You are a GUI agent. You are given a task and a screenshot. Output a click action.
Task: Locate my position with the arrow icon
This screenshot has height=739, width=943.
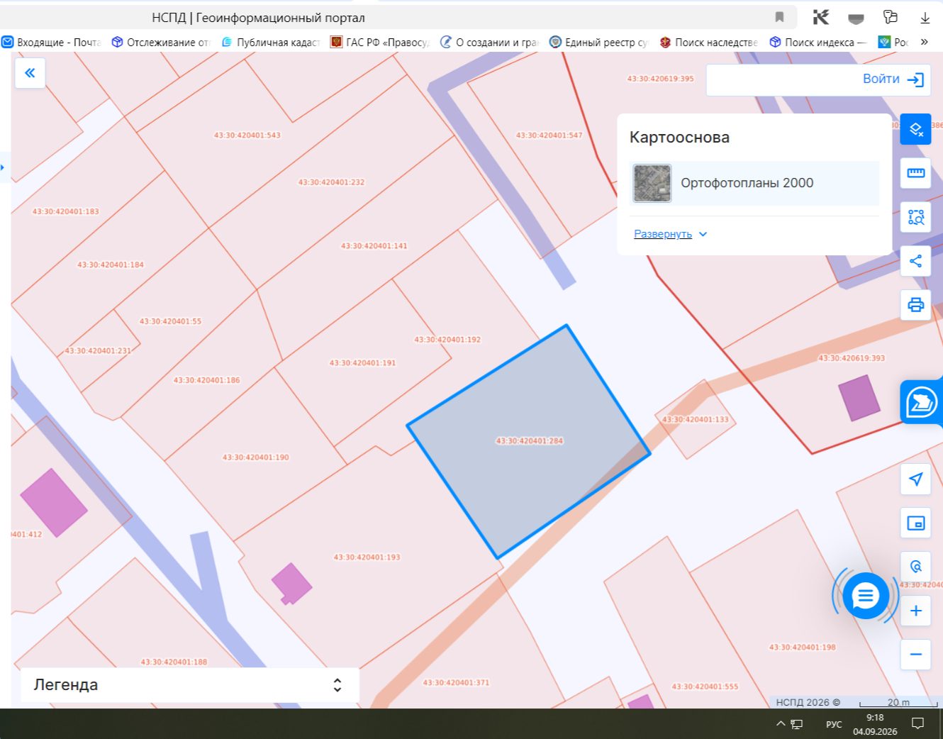pyautogui.click(x=915, y=479)
